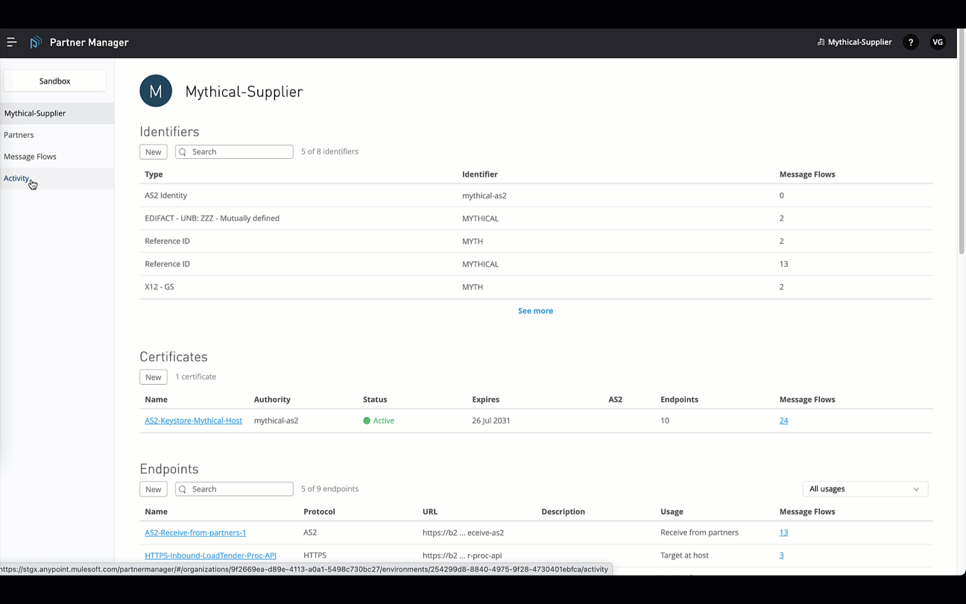The width and height of the screenshot is (966, 604).
Task: Open the help question mark icon
Action: [x=910, y=43]
